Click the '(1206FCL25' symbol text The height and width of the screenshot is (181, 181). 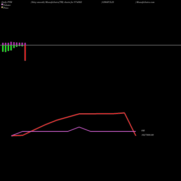(108, 2)
